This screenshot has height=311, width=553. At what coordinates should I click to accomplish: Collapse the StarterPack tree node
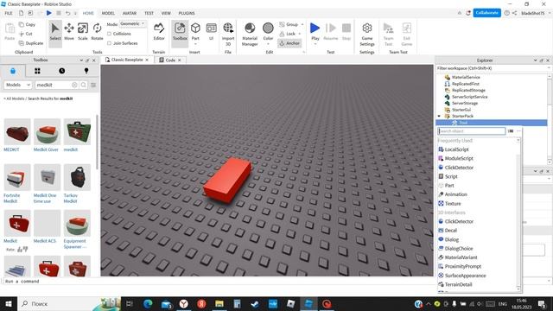click(439, 116)
